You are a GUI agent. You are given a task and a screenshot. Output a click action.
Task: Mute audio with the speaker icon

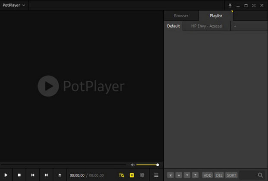click(x=132, y=165)
